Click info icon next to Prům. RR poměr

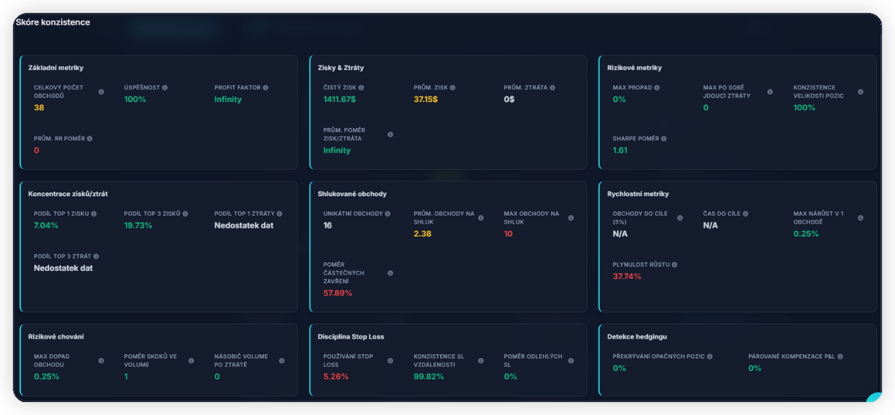pyautogui.click(x=89, y=139)
